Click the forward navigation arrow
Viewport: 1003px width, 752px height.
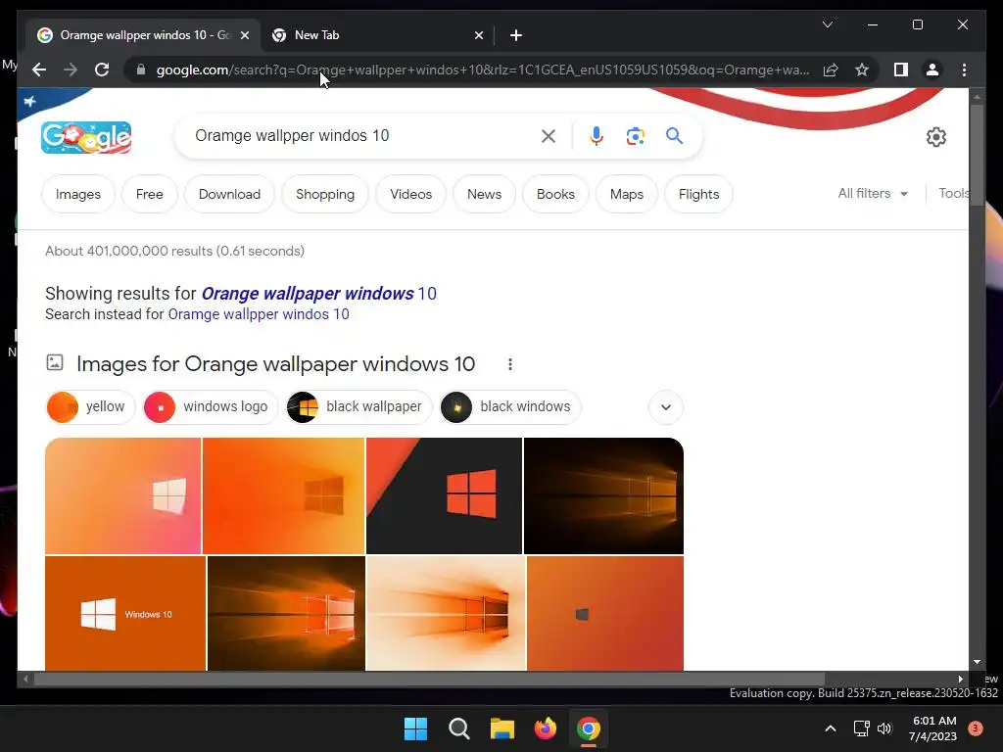tap(71, 70)
